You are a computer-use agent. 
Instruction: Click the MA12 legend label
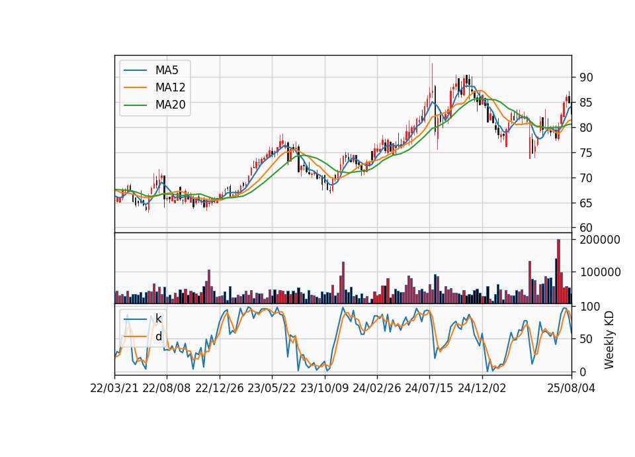pos(170,87)
